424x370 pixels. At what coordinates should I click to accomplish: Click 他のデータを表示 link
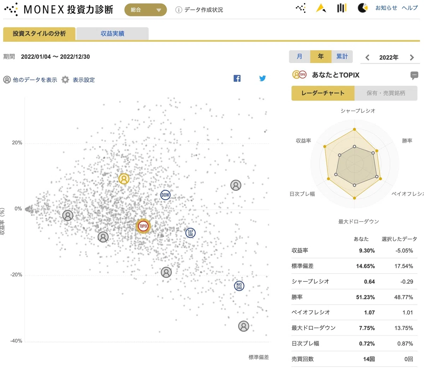pyautogui.click(x=30, y=80)
